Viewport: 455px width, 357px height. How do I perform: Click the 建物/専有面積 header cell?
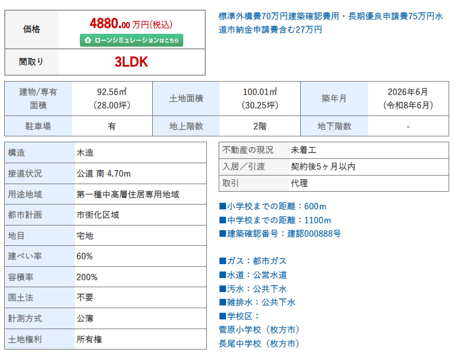38,98
